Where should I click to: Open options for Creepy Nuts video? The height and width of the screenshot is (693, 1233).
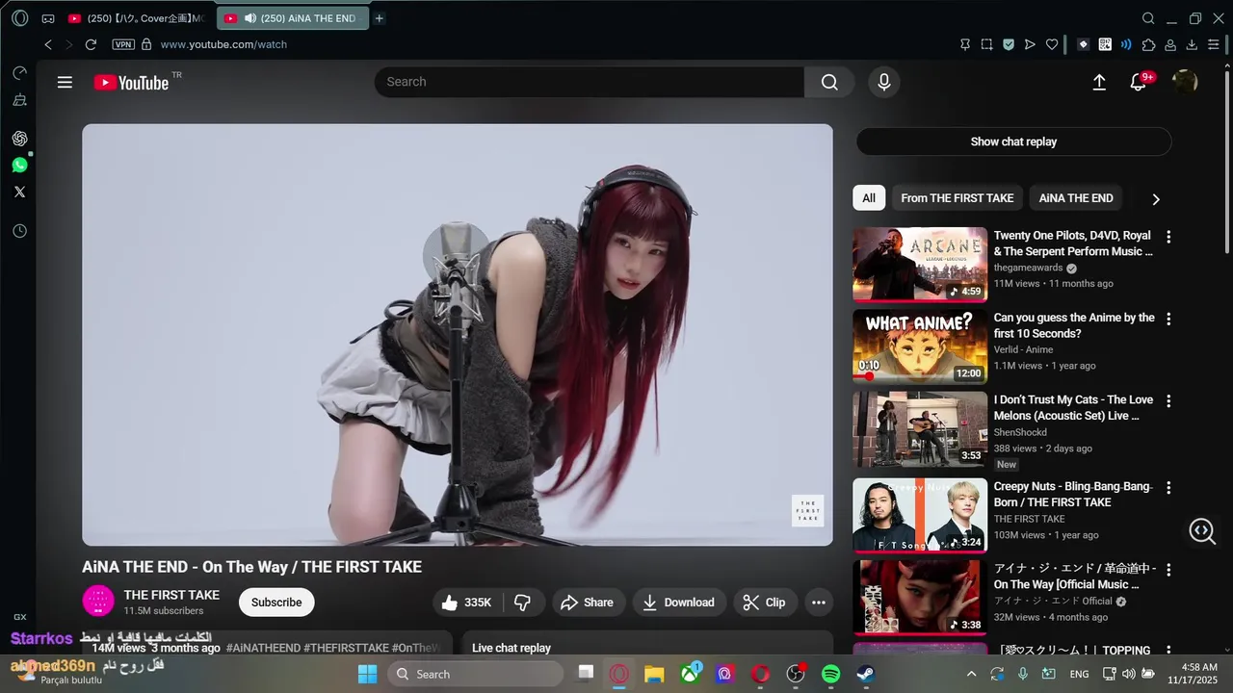tap(1168, 487)
